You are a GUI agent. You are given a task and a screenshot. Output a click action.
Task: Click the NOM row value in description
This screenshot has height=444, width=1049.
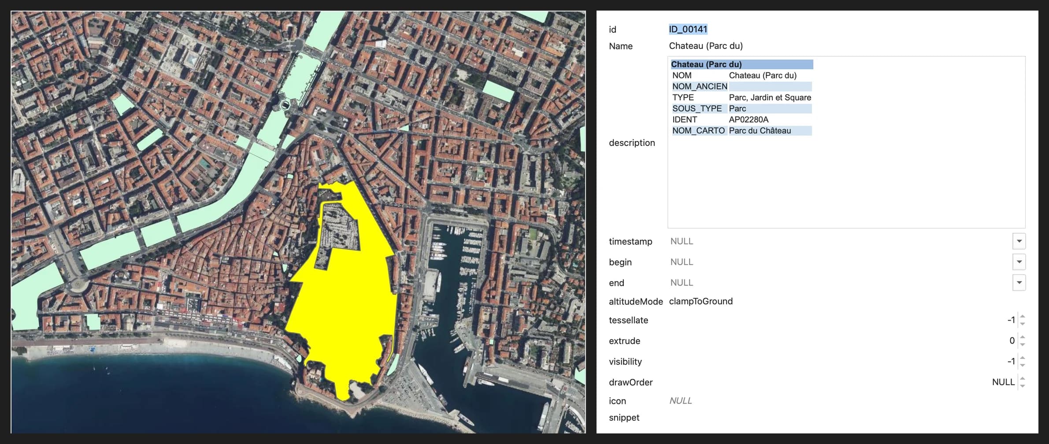(763, 76)
